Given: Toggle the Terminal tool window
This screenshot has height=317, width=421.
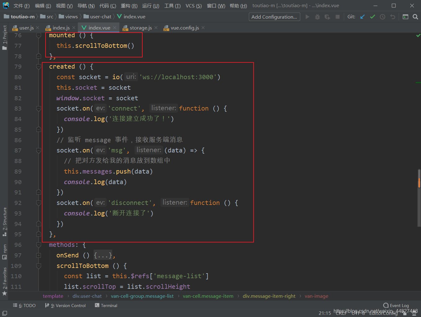Looking at the screenshot, I should coord(106,306).
